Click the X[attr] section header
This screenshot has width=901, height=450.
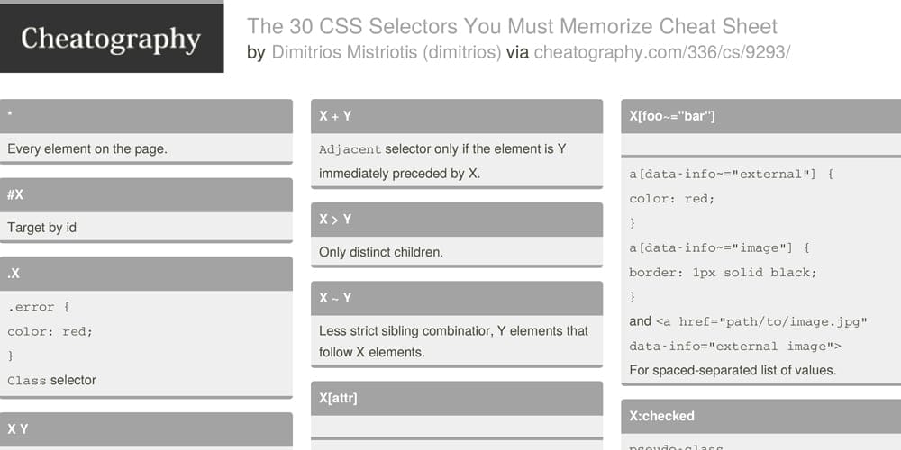tap(457, 398)
